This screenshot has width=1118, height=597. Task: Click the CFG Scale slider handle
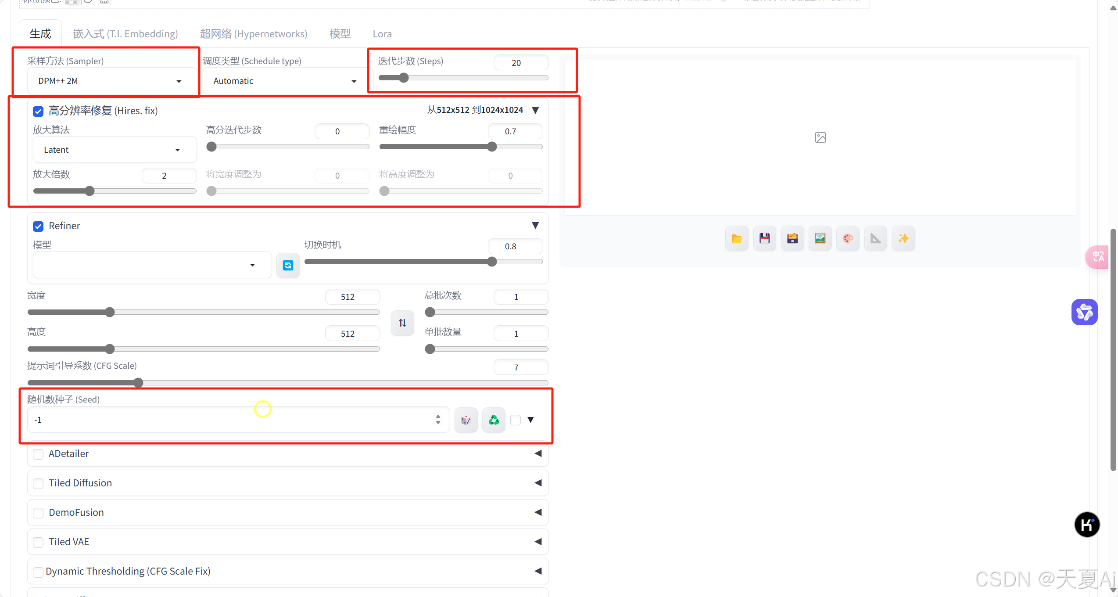(138, 383)
